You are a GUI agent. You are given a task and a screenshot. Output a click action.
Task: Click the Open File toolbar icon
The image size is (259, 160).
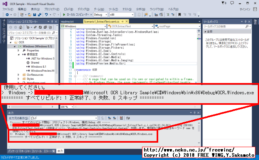pyautogui.click(x=30, y=15)
